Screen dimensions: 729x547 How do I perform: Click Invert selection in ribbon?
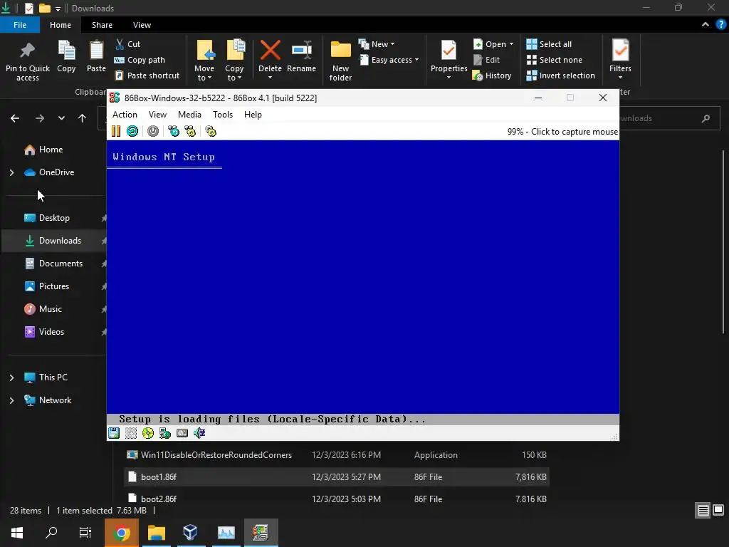point(560,75)
